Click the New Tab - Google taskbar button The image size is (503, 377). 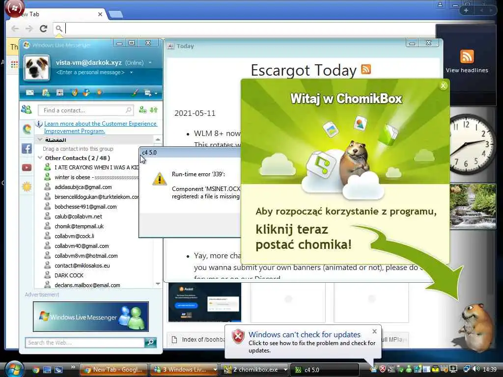[113, 370]
